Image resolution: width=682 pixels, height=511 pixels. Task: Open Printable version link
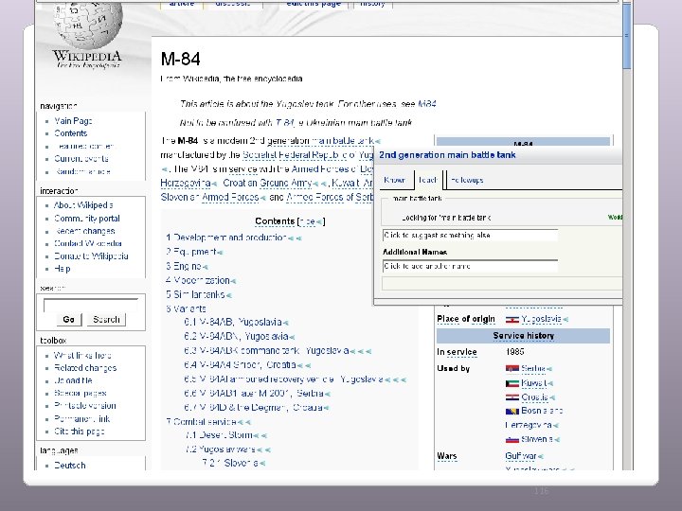click(x=85, y=406)
